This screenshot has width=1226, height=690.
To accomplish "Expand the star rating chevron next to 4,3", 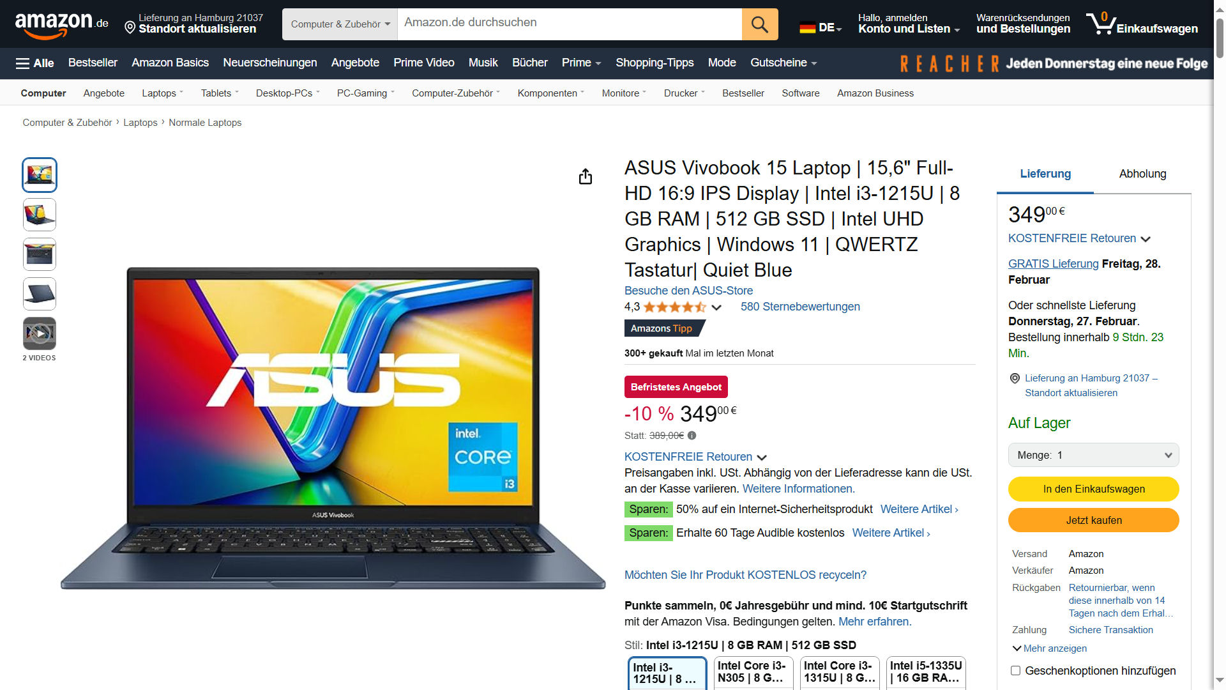I will point(716,307).
